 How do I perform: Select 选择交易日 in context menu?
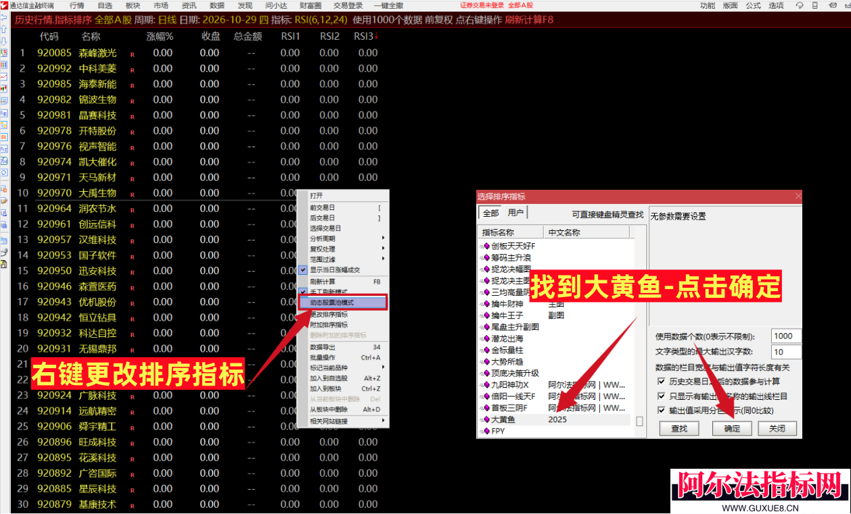[x=344, y=228]
